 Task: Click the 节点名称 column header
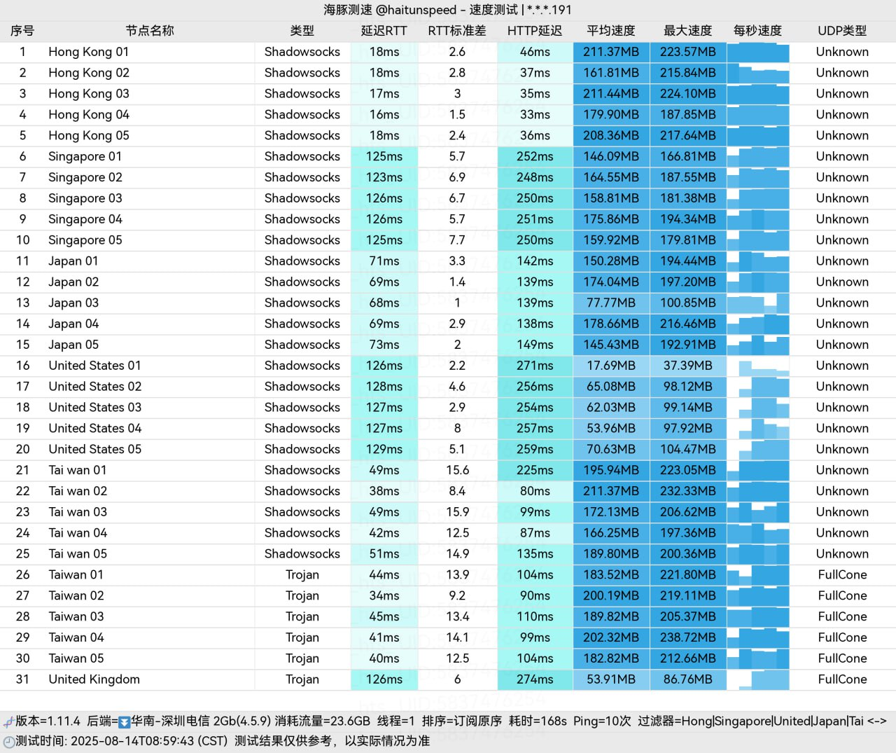click(149, 31)
